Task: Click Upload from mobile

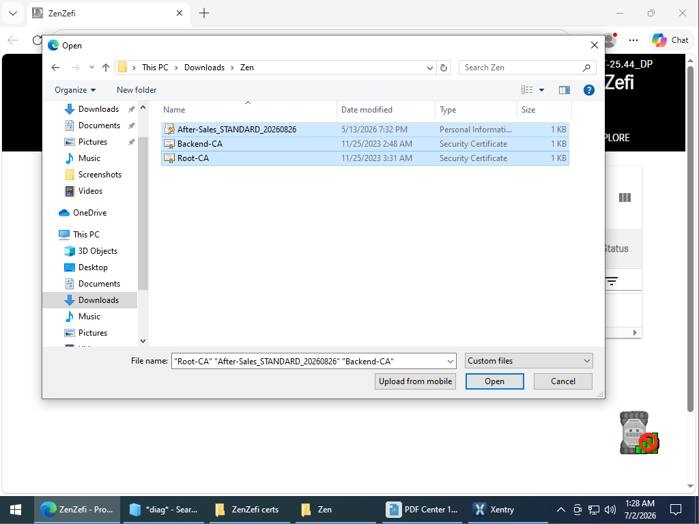Action: coord(416,381)
